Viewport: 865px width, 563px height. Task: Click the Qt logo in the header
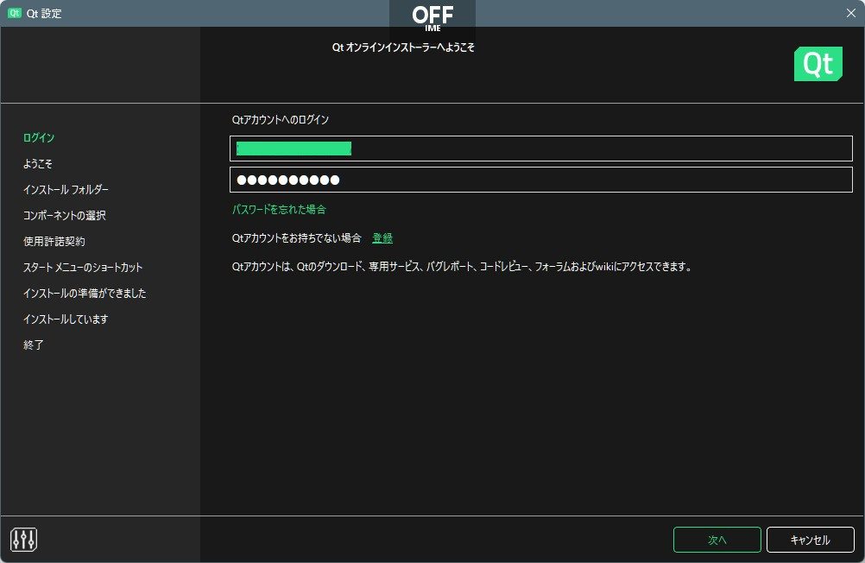click(x=818, y=64)
